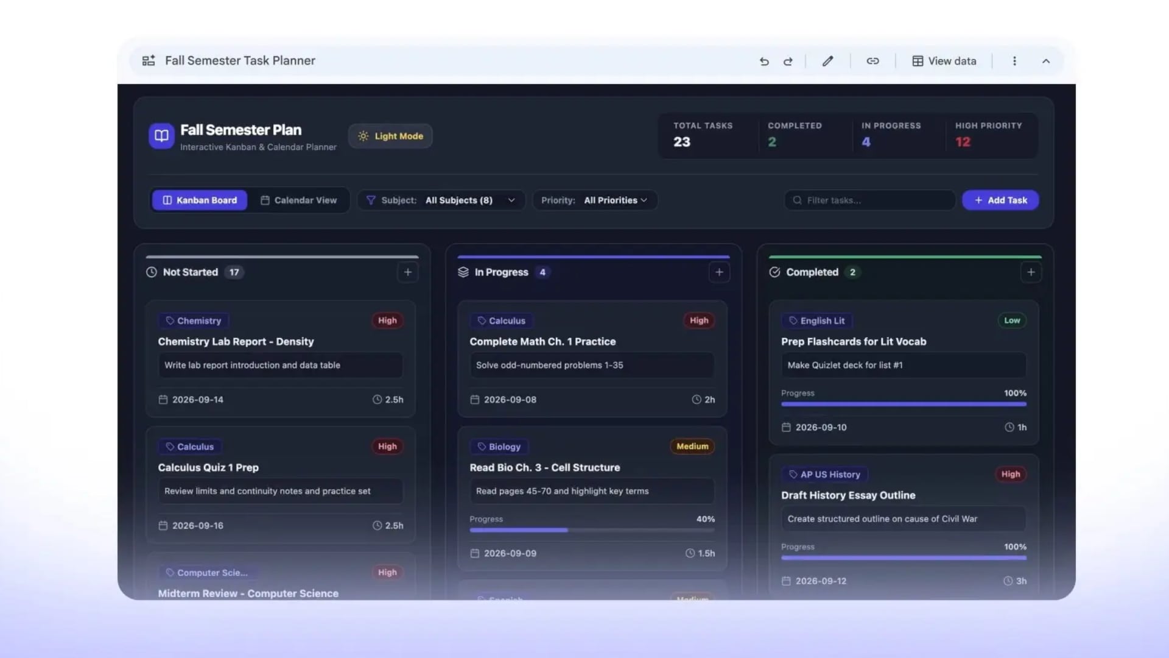Screen dimensions: 1169x658
Task: Click Calculus tag on Complete Math Ch. 1
Action: coord(502,320)
